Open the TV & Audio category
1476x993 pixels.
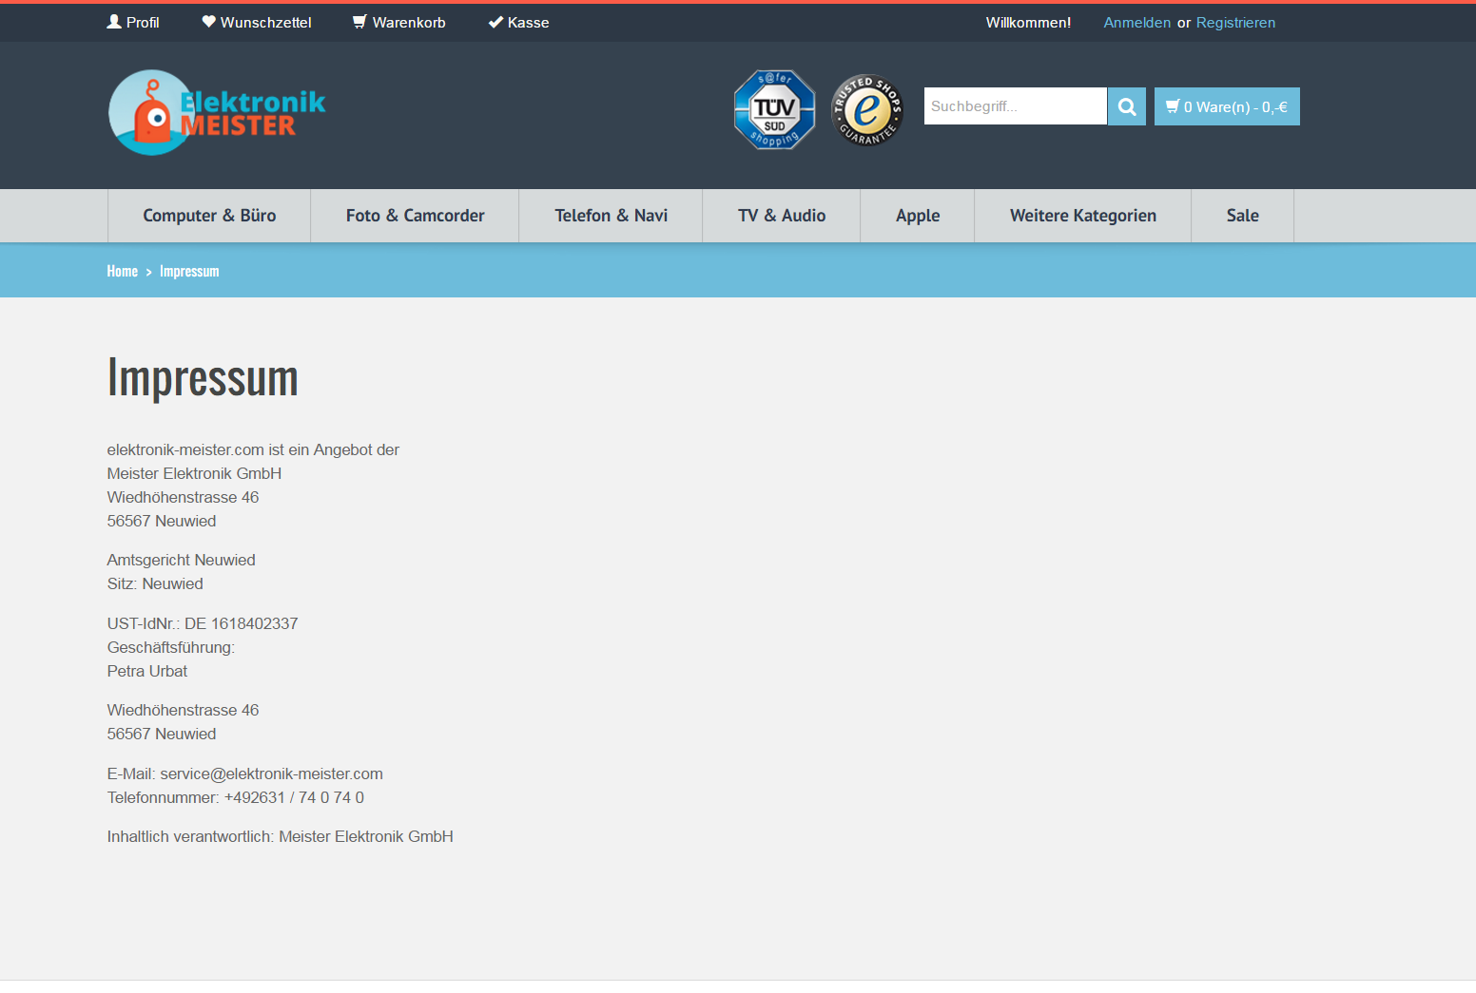click(x=782, y=216)
